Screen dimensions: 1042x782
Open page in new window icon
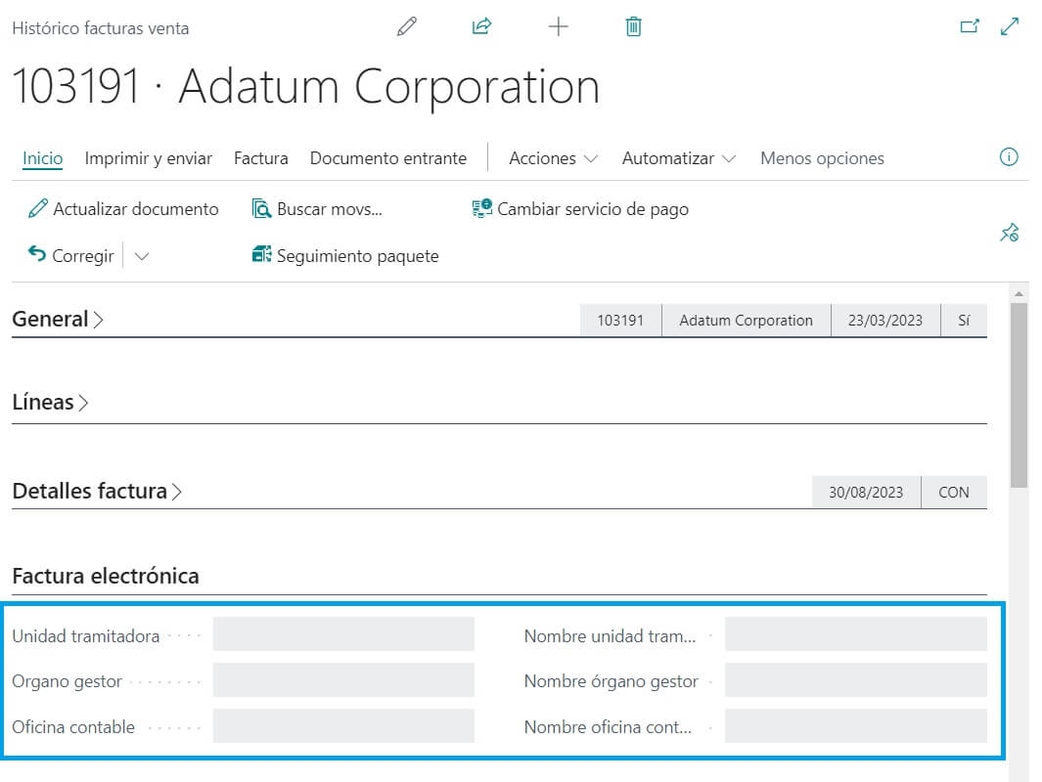(x=970, y=27)
